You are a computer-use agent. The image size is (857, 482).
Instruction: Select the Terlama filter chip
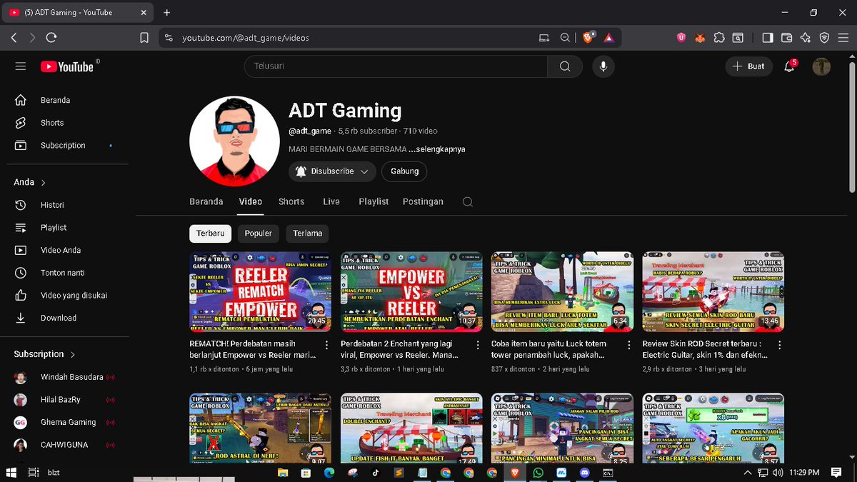click(308, 234)
